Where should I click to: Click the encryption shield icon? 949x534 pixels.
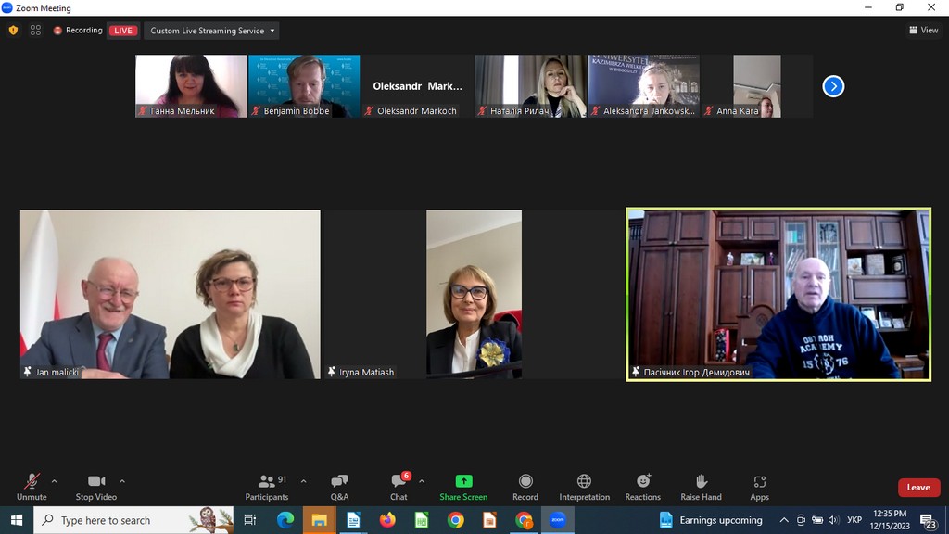[x=13, y=31]
